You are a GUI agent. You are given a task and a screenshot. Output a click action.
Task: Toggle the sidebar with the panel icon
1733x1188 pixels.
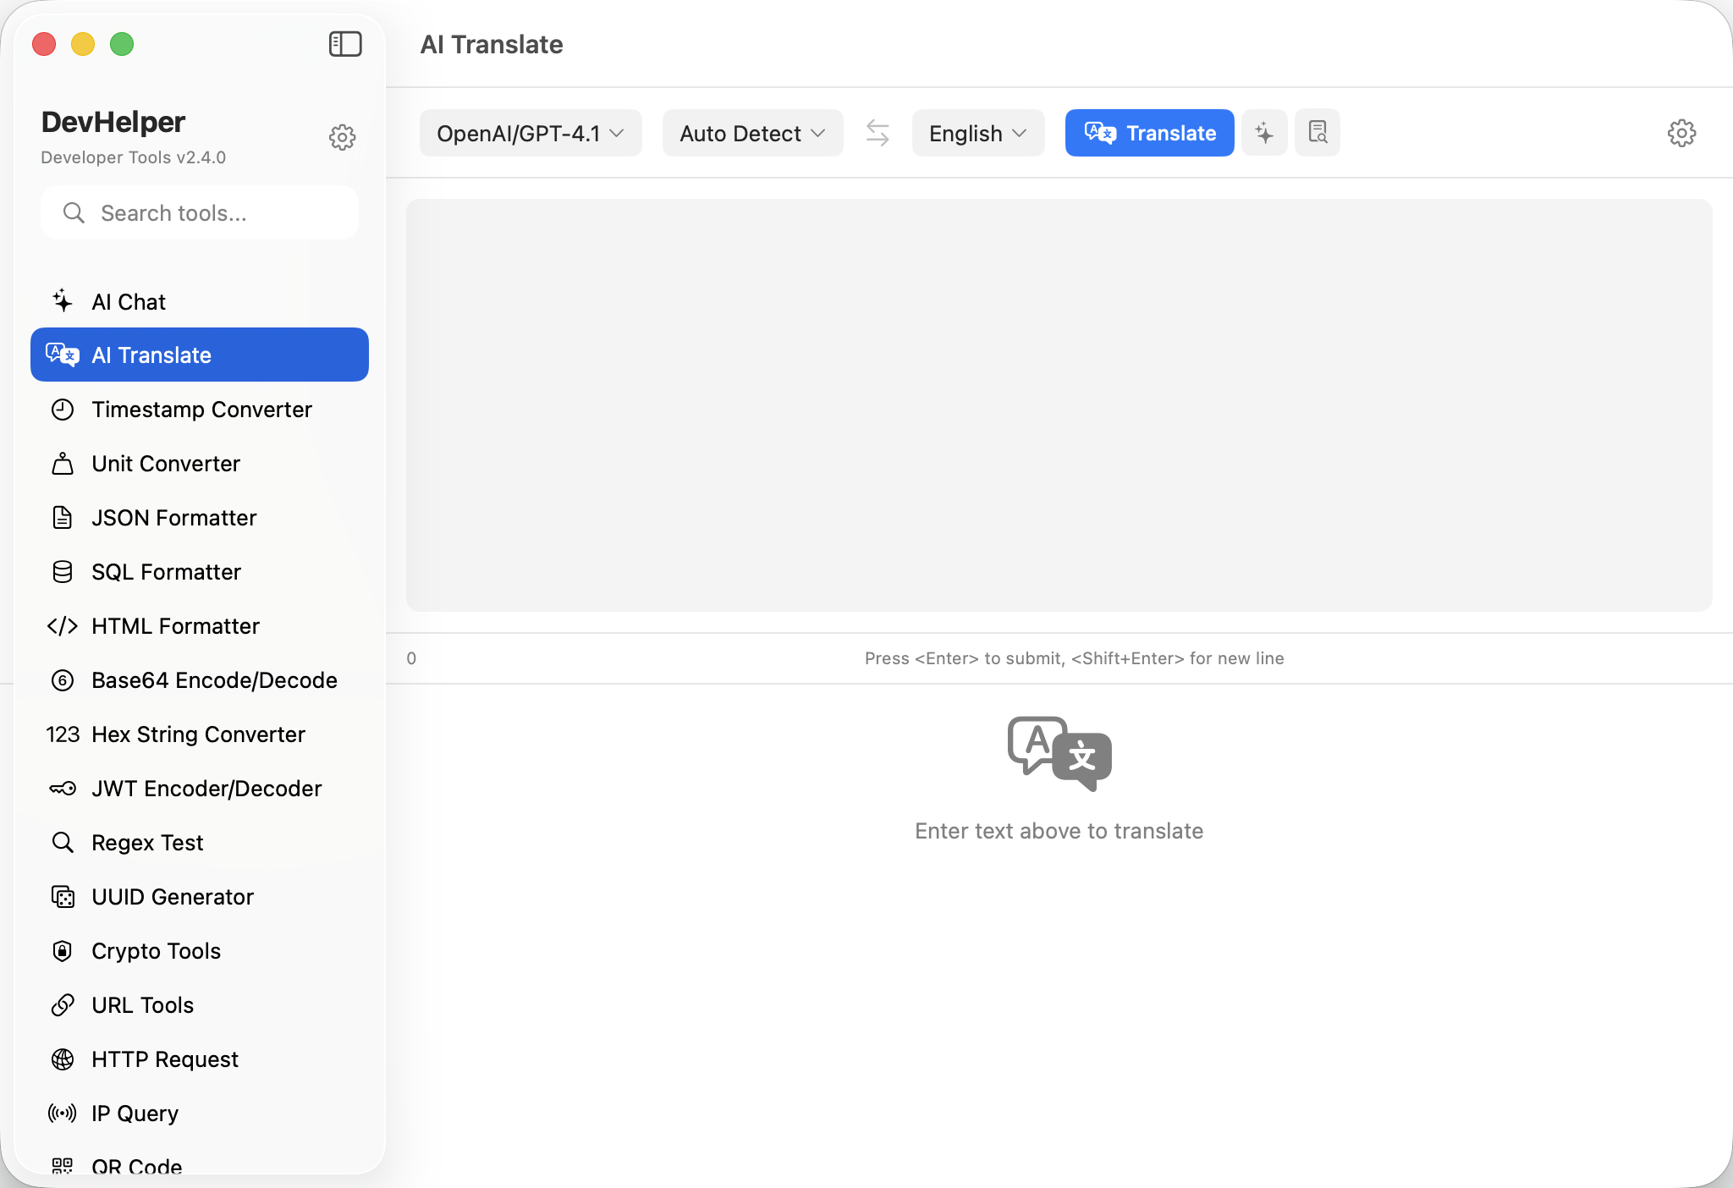(x=345, y=44)
